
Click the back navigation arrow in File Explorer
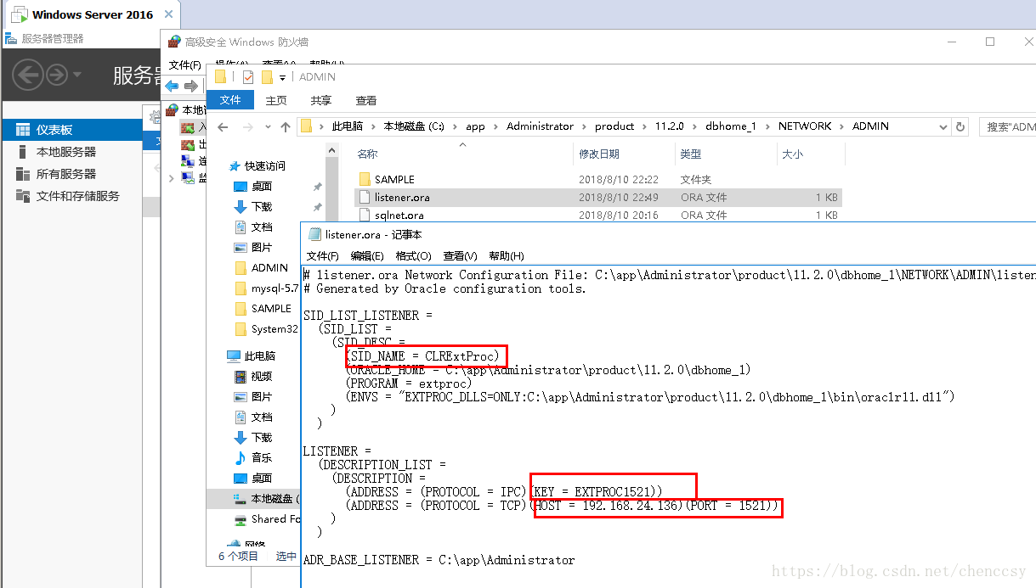point(223,126)
